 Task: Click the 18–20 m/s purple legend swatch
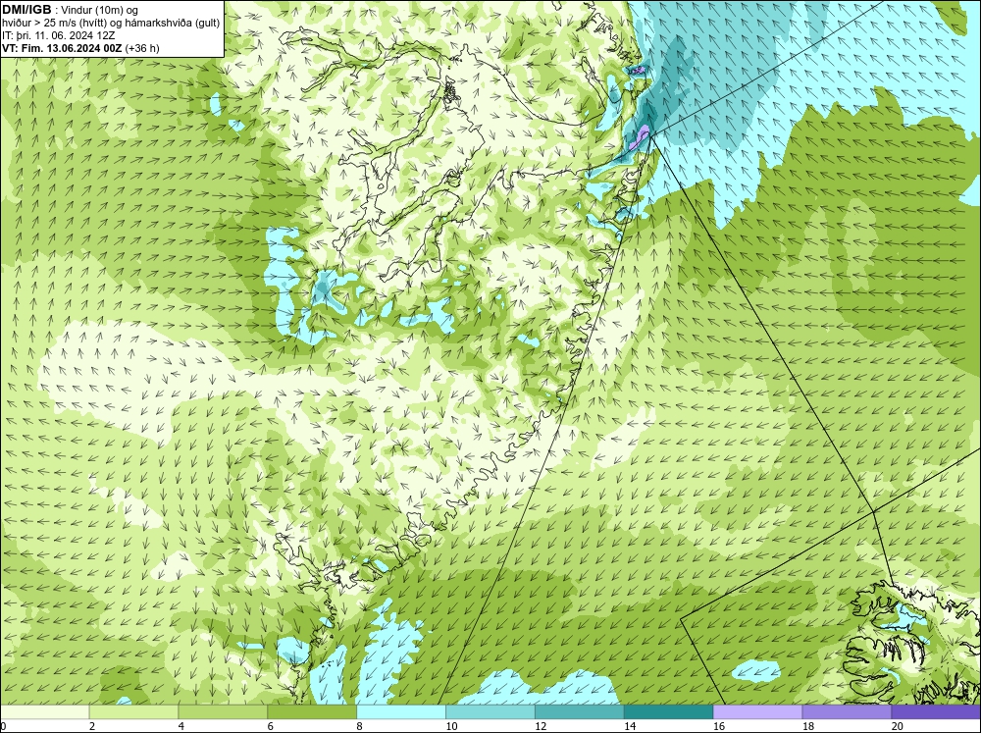pos(848,712)
